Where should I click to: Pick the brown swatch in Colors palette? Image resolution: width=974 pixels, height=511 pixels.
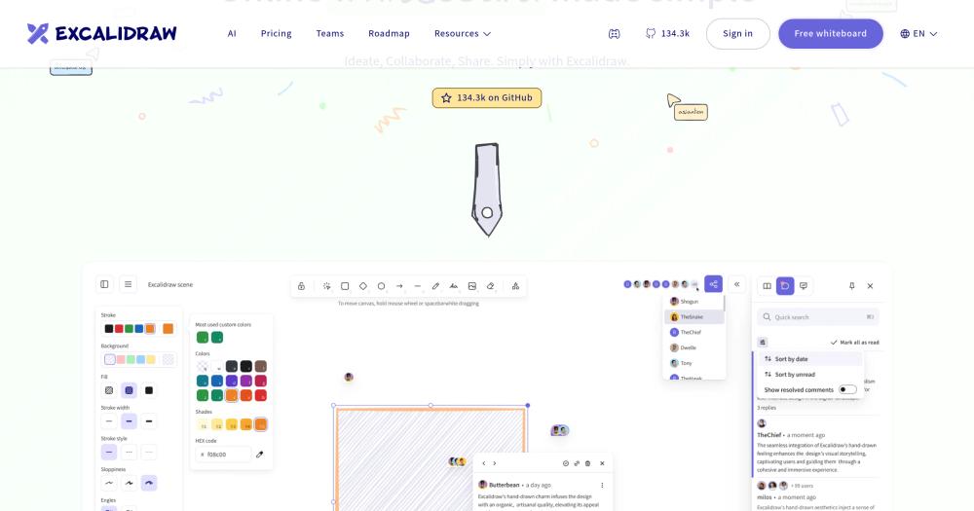pyautogui.click(x=261, y=366)
